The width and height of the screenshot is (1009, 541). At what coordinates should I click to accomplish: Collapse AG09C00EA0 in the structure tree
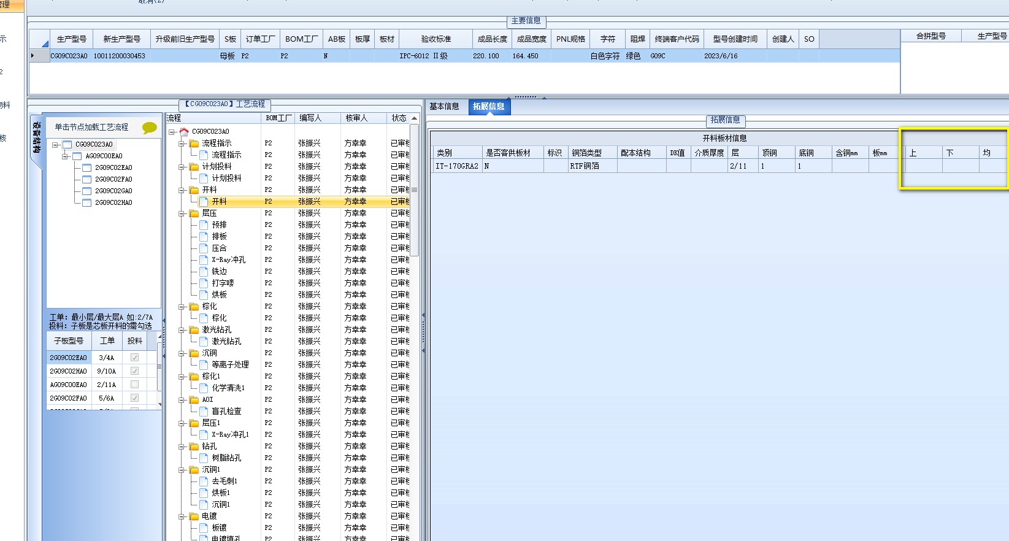coord(65,156)
